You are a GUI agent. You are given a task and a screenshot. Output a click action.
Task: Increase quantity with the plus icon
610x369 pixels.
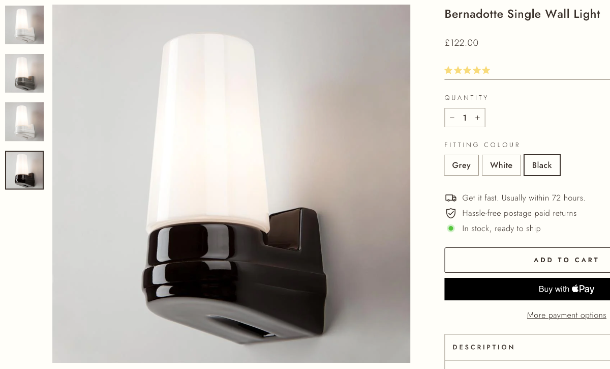click(477, 118)
